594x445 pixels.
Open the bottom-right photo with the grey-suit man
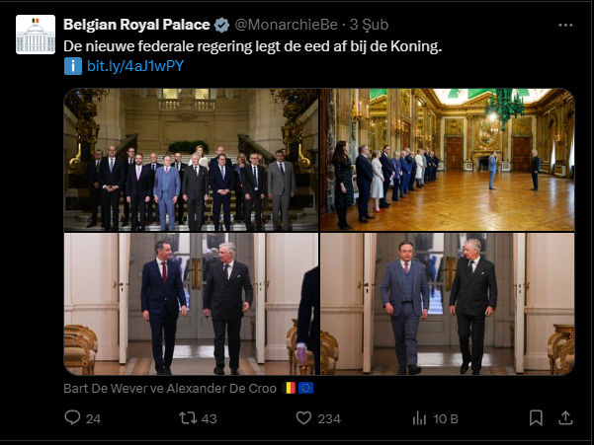447,304
